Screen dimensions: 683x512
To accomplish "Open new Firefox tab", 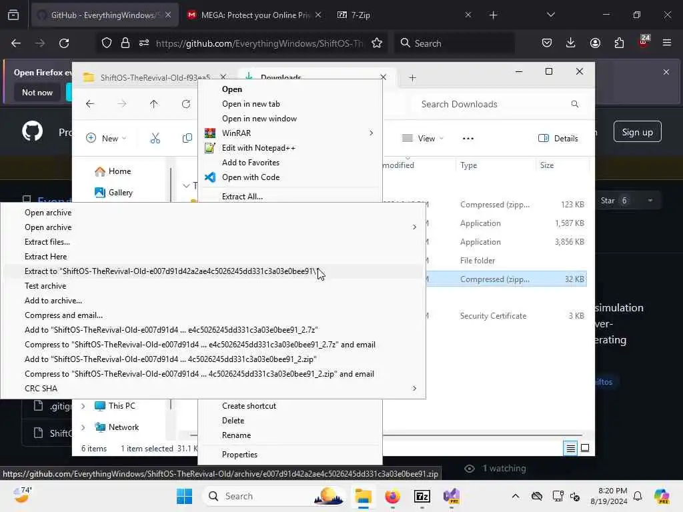I will (x=493, y=15).
